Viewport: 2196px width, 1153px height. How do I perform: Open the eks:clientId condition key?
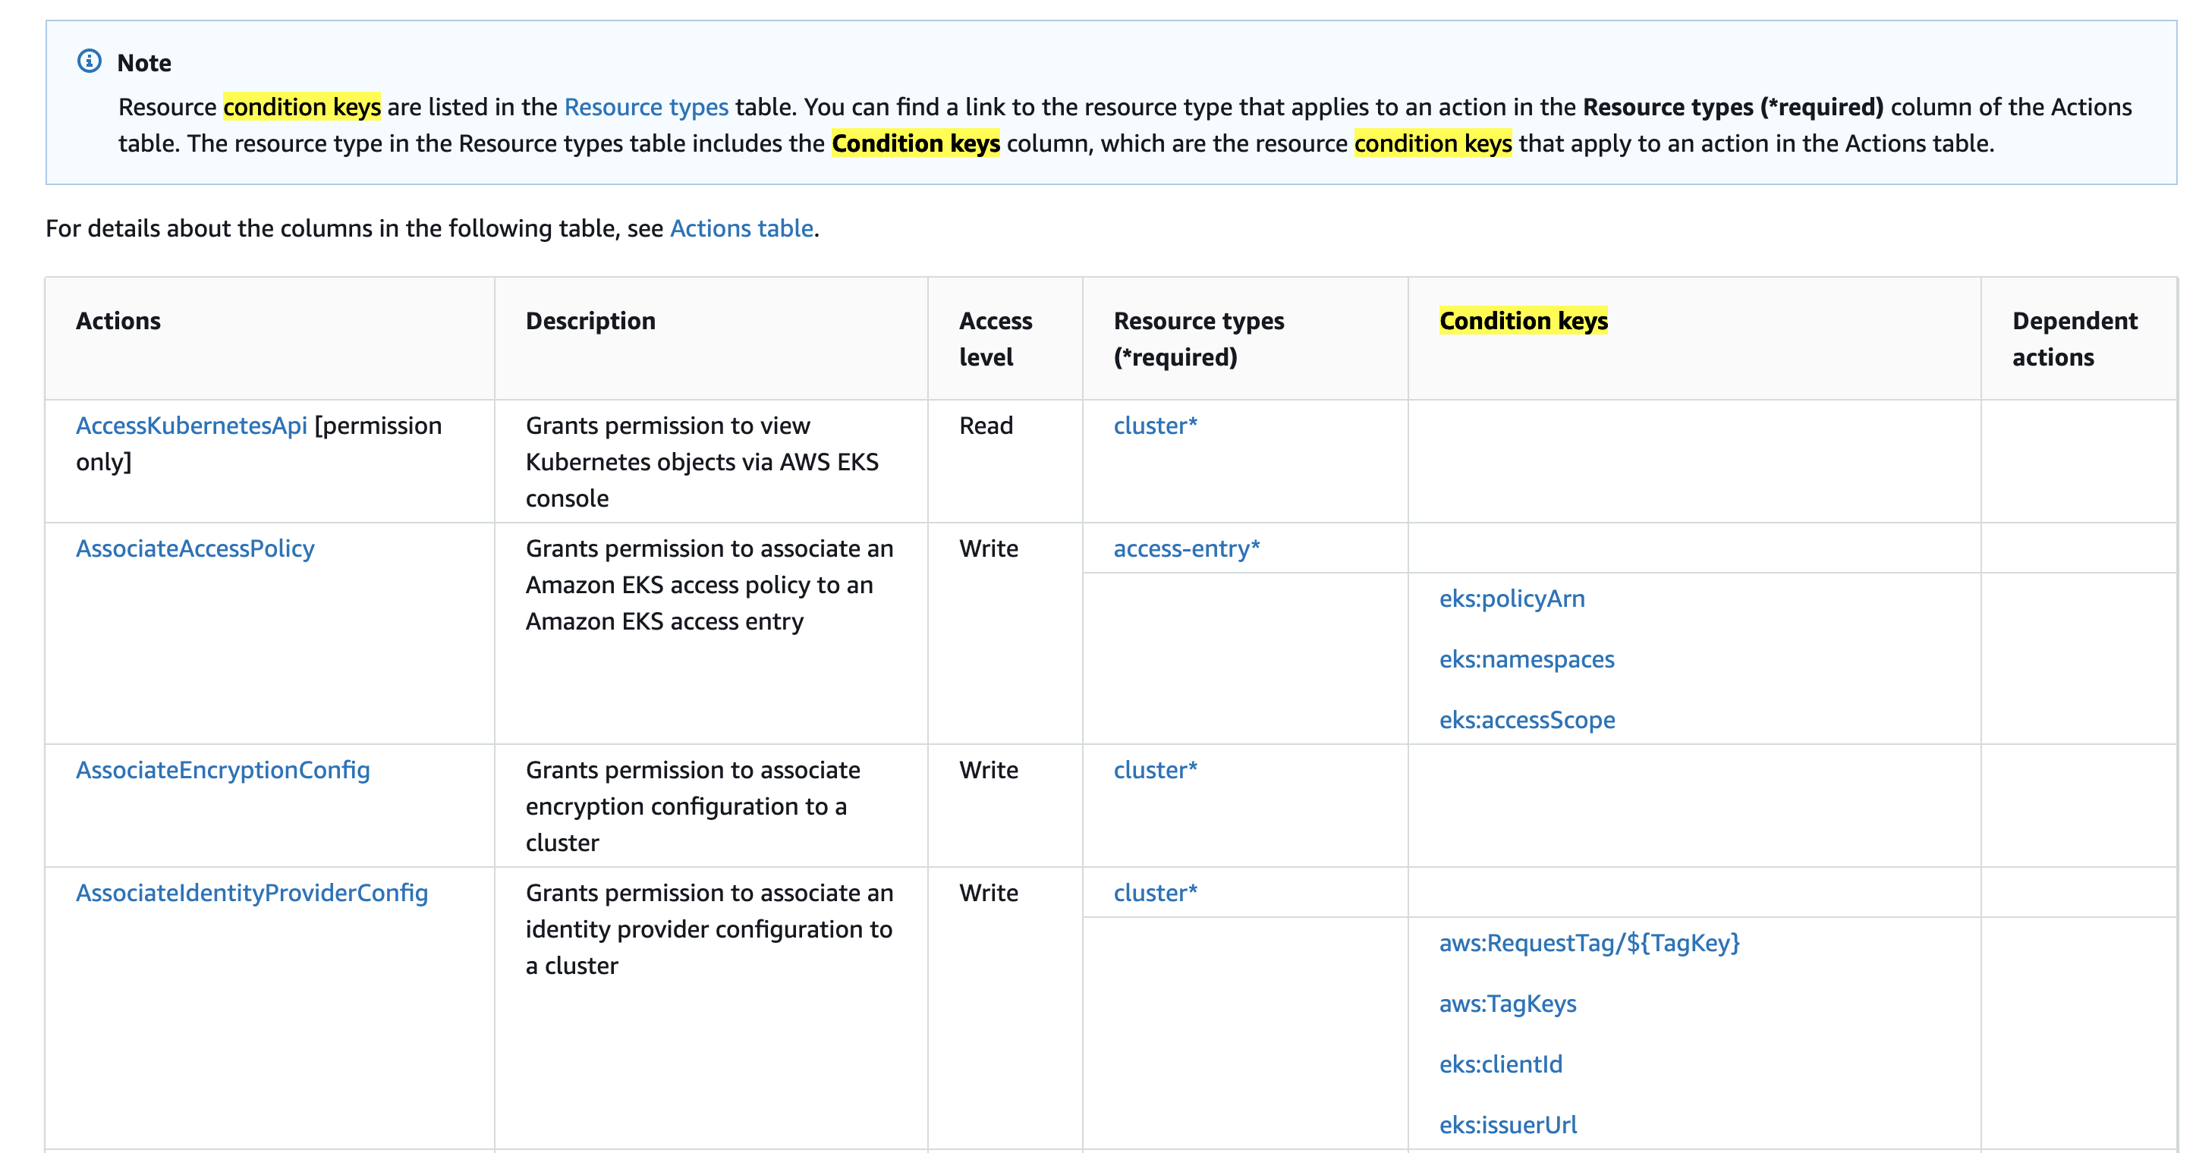pos(1499,1063)
